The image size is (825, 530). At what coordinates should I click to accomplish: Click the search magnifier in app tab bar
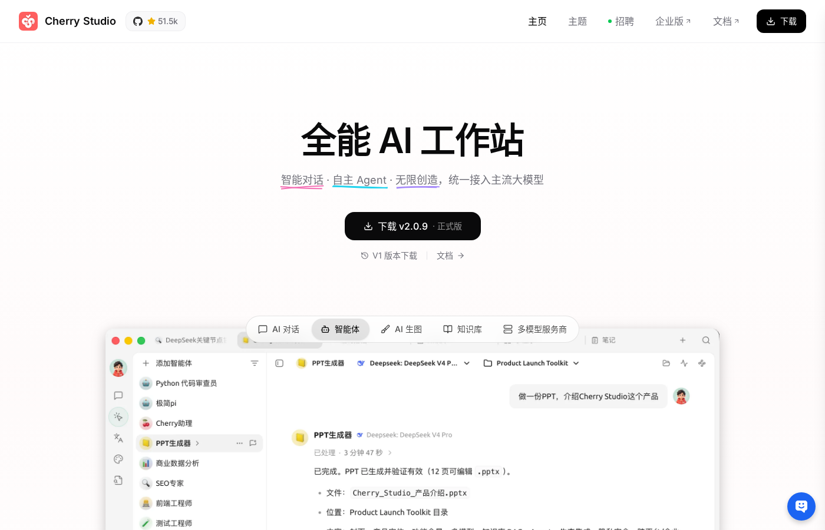click(x=706, y=340)
